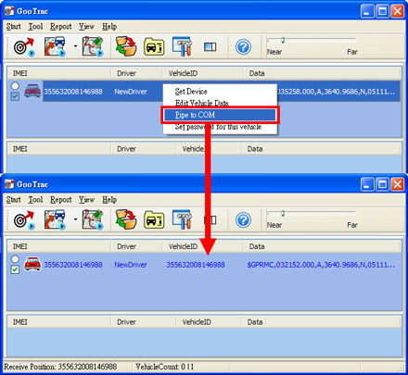
Task: Click the tools settings icon in top toolbar
Action: coord(183,46)
